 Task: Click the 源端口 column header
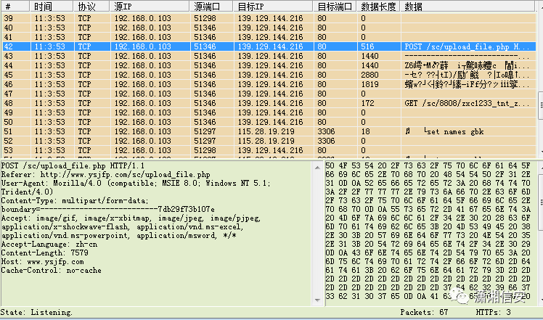coord(211,7)
